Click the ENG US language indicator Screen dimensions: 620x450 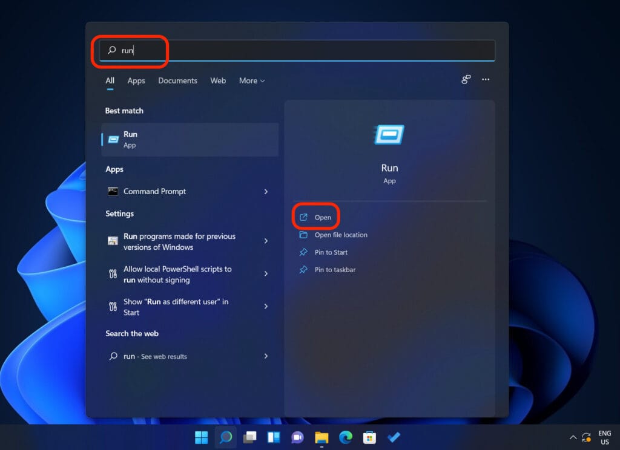click(x=604, y=437)
